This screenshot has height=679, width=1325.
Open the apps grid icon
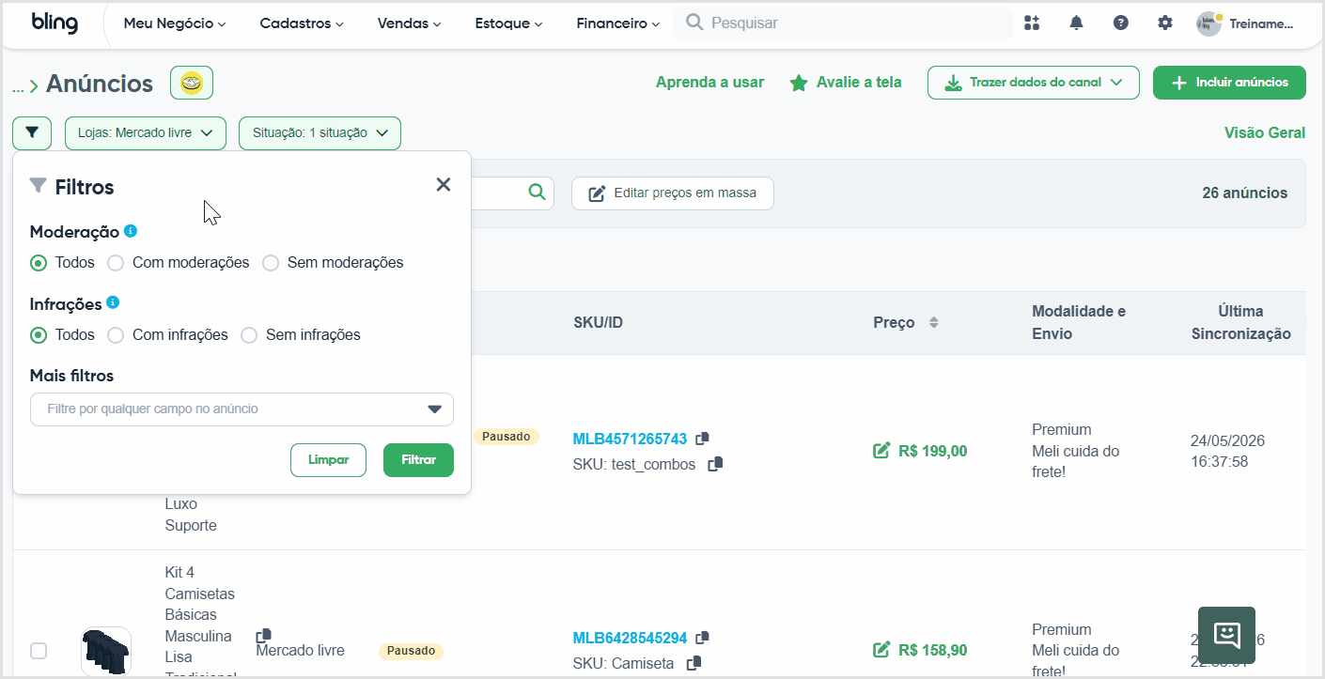1032,23
